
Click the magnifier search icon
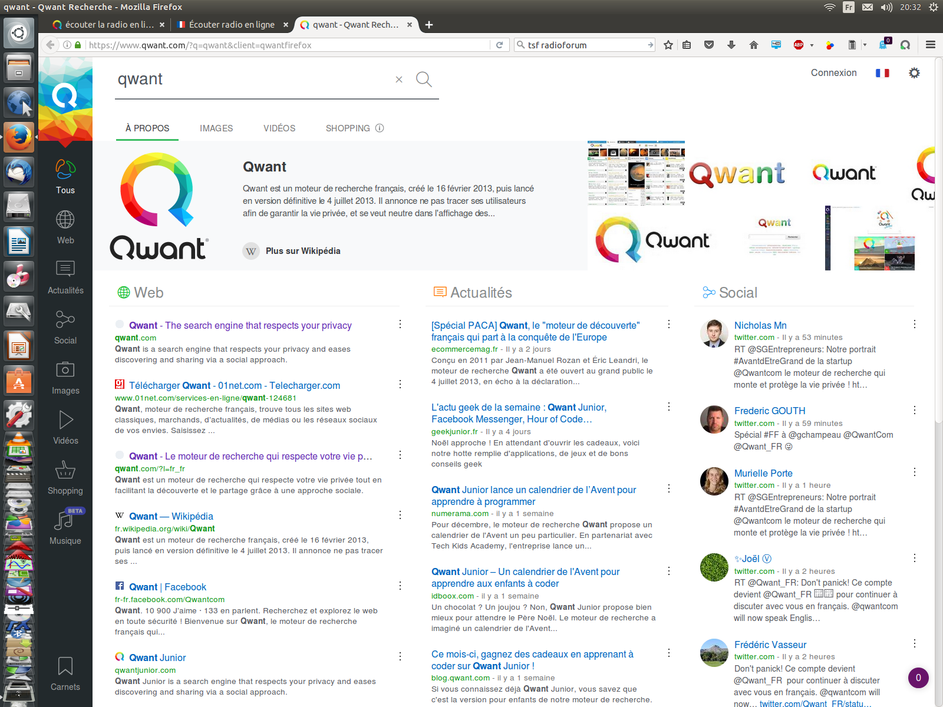[x=424, y=80]
